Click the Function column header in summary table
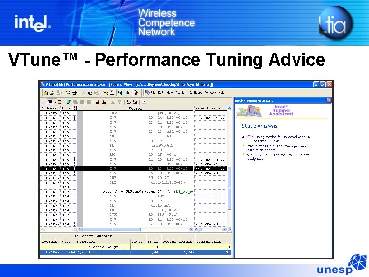 click(103, 242)
